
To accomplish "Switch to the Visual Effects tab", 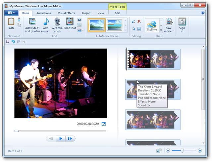I will point(66,13).
